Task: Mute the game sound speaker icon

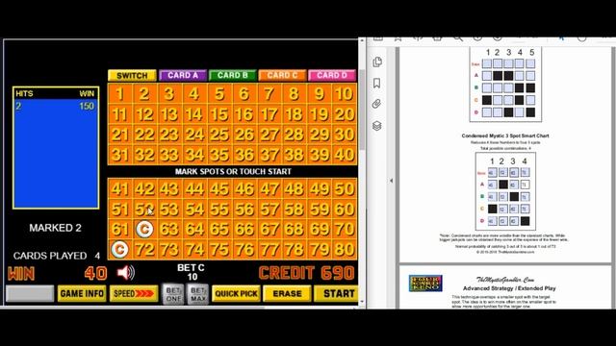Action: (x=126, y=273)
